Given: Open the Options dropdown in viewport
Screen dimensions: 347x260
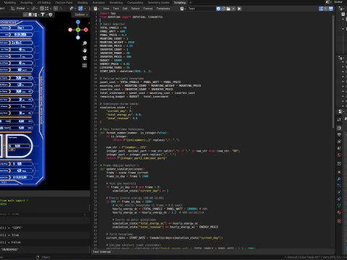Looking at the screenshot, I should tap(80, 14).
